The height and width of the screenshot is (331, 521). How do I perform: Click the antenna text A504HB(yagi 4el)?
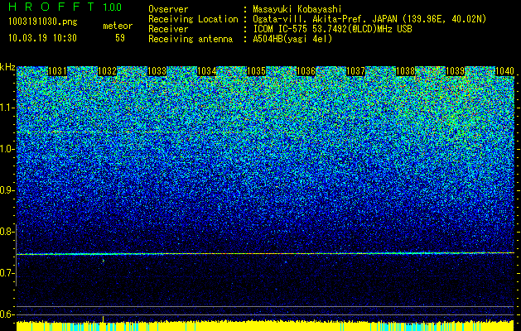[x=292, y=39]
